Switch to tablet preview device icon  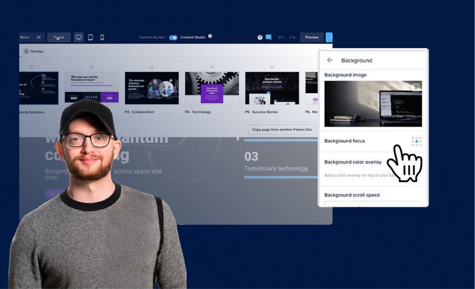click(90, 38)
